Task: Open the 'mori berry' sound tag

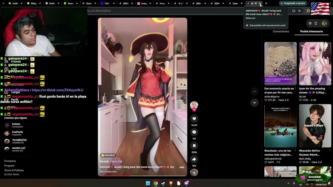Action: tap(108, 155)
